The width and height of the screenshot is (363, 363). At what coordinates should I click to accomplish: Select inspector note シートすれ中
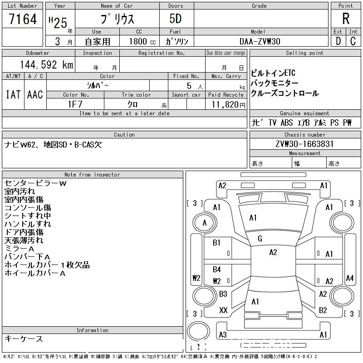click(28, 216)
